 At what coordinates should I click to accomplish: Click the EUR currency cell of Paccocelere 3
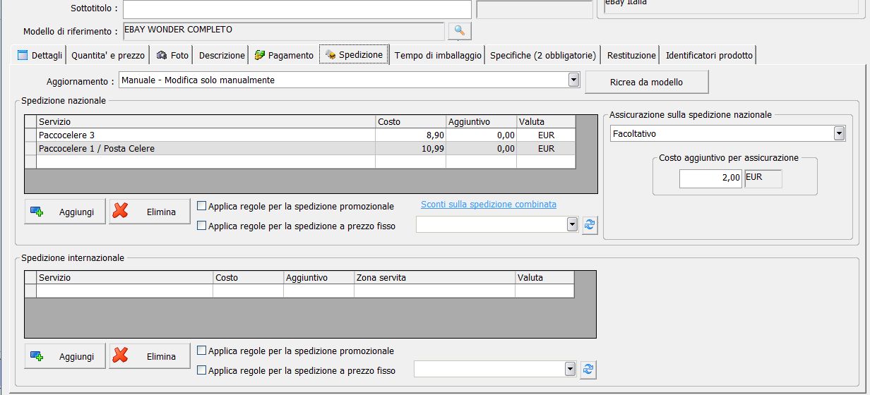click(x=546, y=135)
